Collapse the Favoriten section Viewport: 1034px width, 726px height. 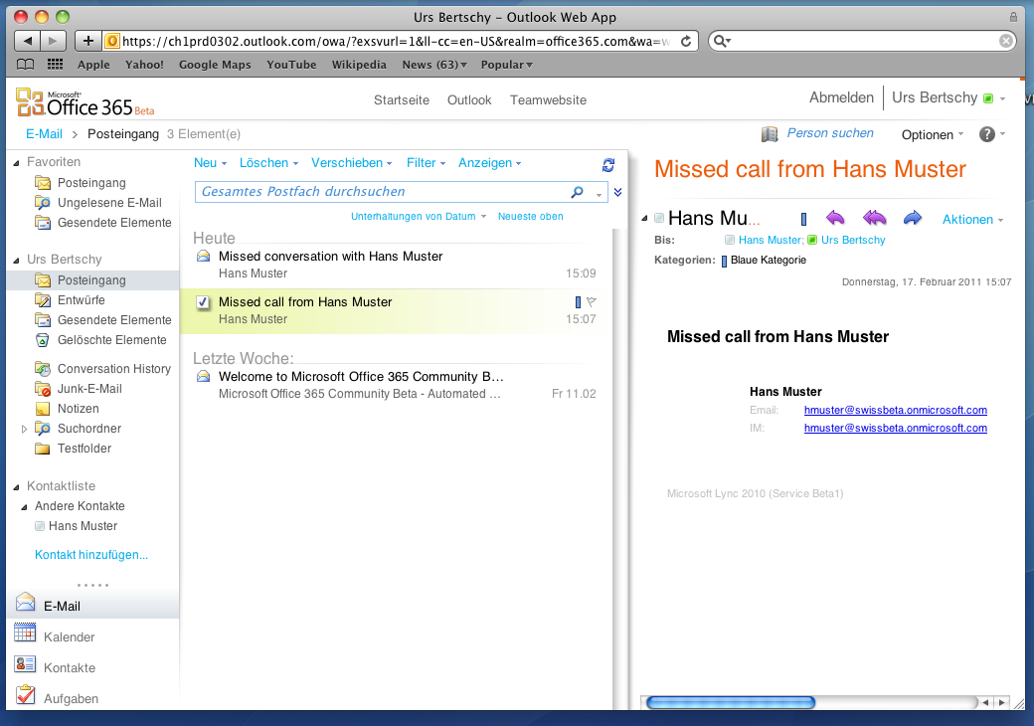pos(17,162)
